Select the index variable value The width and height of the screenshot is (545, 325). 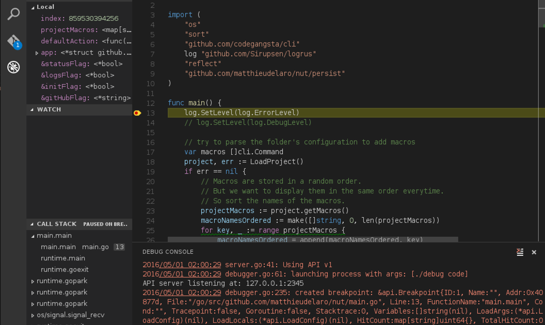pos(93,19)
